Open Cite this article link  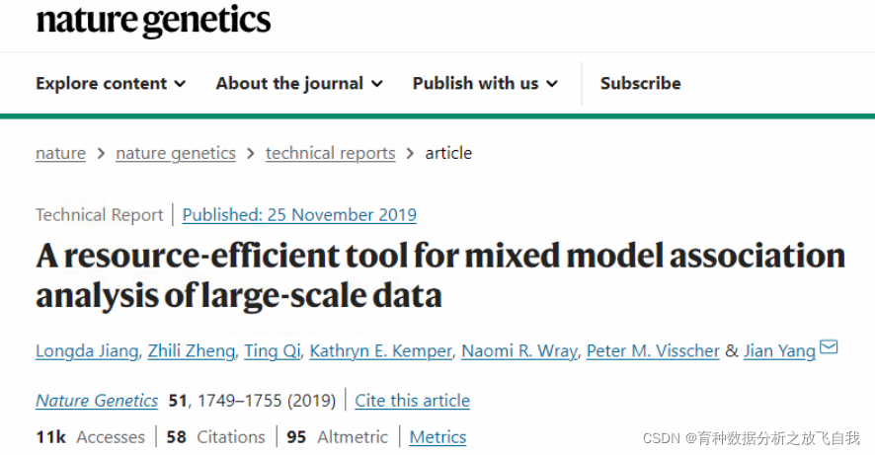pyautogui.click(x=412, y=400)
